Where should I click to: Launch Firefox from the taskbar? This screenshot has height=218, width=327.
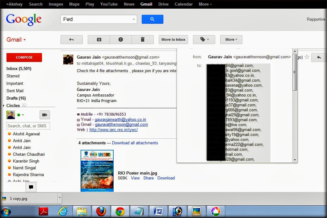pos(101,212)
